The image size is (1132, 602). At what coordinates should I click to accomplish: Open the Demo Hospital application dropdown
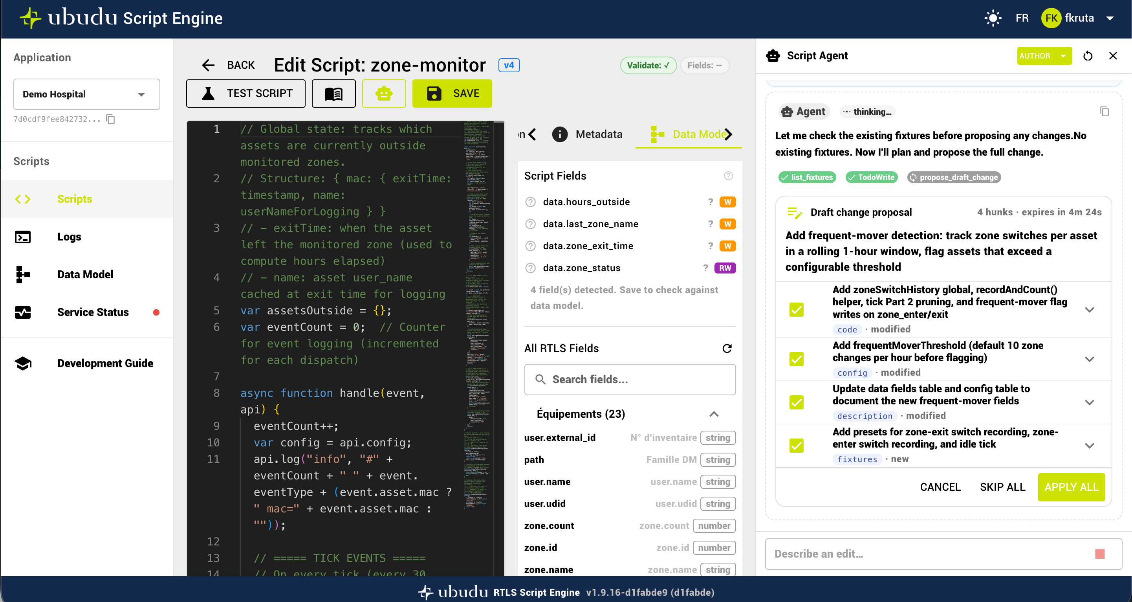[x=86, y=94]
